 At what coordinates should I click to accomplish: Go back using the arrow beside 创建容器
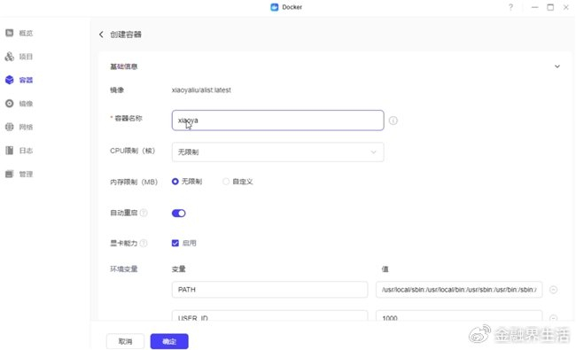(101, 35)
